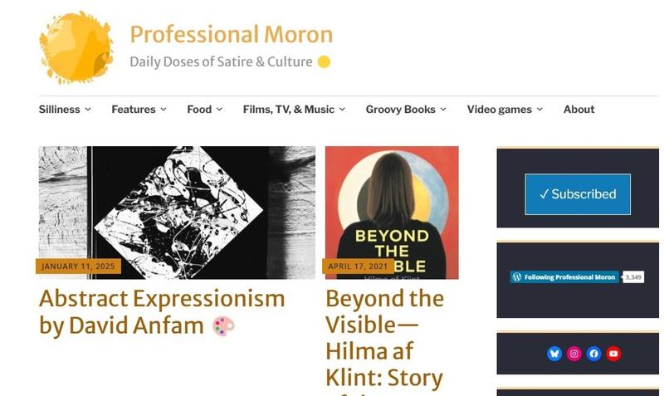Open the Groovy Books menu
The width and height of the screenshot is (664, 396).
(x=406, y=110)
